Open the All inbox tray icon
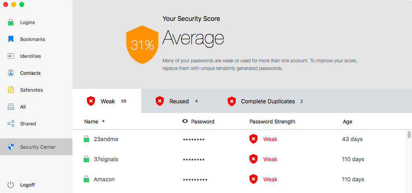The width and height of the screenshot is (412, 193). pyautogui.click(x=11, y=107)
